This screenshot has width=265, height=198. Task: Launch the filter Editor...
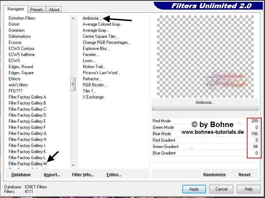(x=114, y=175)
